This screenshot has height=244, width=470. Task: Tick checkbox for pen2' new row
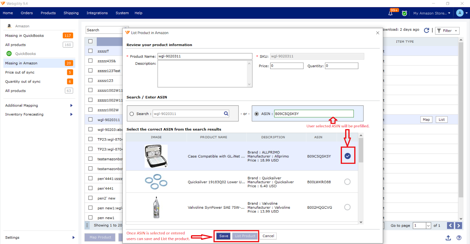click(x=90, y=198)
